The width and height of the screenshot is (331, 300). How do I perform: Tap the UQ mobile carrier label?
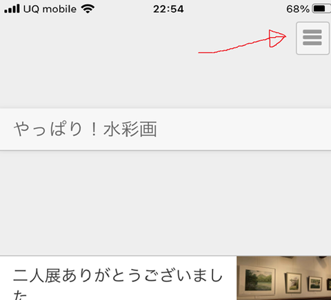point(50,9)
